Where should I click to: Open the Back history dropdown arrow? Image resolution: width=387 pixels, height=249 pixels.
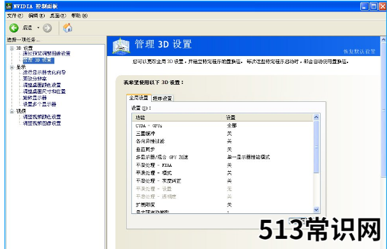38,28
